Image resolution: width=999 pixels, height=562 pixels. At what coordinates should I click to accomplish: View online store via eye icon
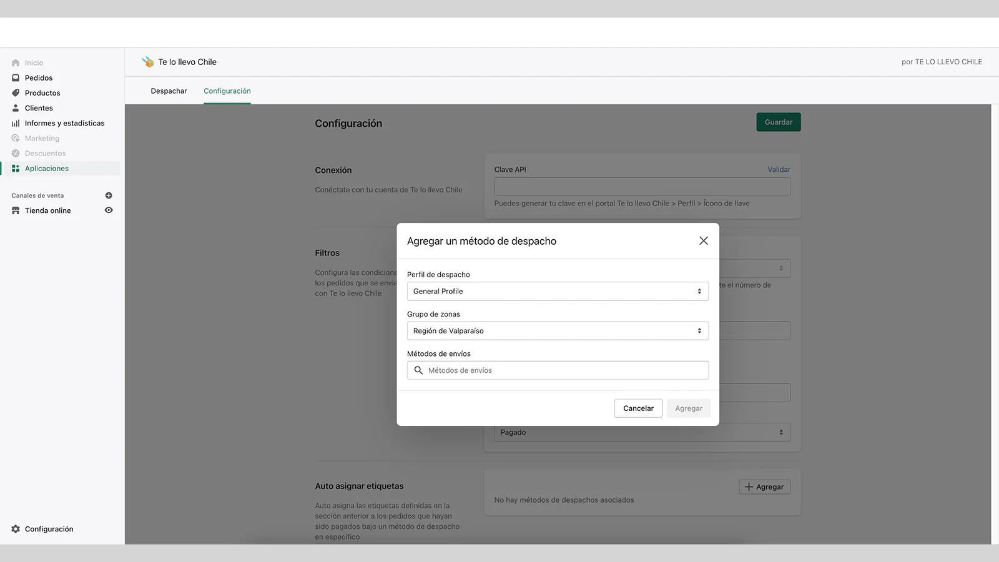pyautogui.click(x=109, y=210)
